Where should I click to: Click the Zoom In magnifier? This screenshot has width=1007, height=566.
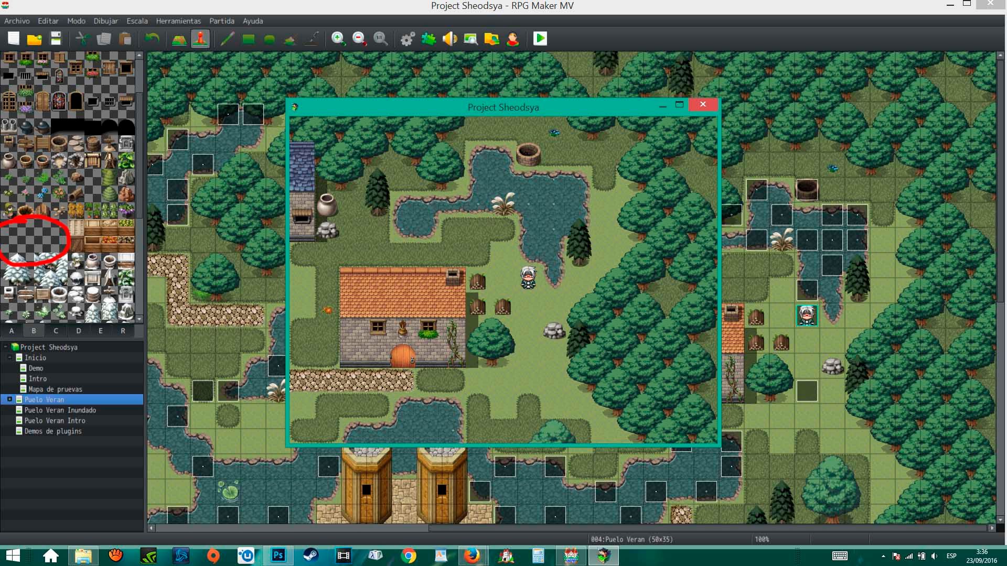point(338,39)
